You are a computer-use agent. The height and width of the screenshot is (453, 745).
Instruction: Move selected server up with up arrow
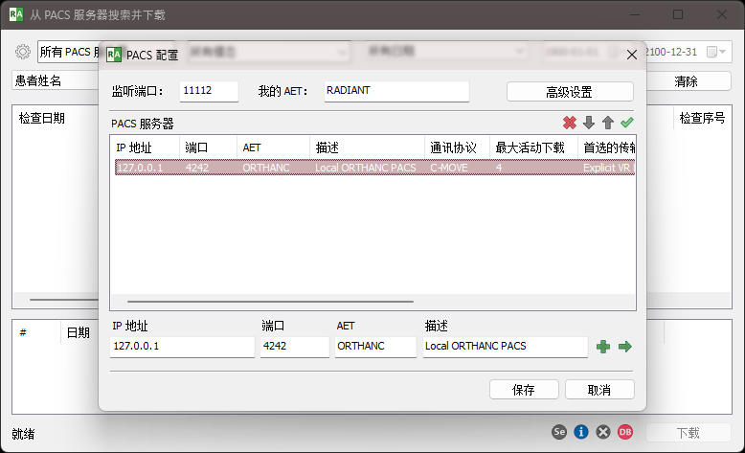pyautogui.click(x=608, y=123)
